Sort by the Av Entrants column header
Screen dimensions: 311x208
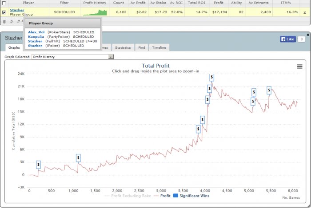[259, 3]
